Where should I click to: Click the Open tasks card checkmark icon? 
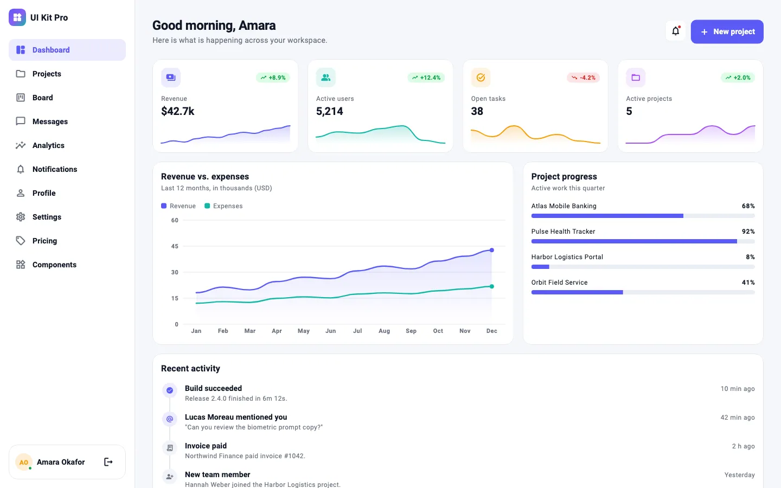tap(481, 78)
